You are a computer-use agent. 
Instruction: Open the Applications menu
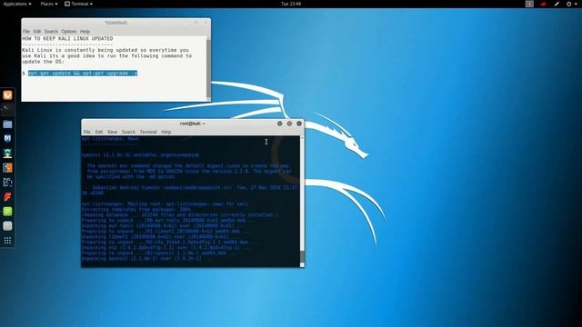[17, 4]
